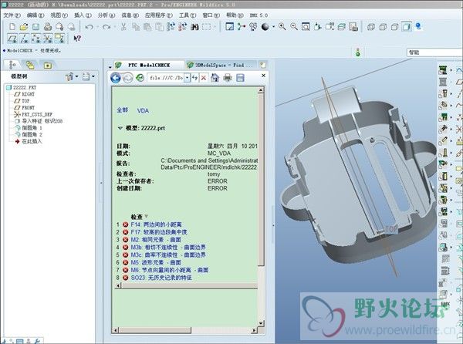
Task: Switch to folder browser navigator tab
Action: 30,65
